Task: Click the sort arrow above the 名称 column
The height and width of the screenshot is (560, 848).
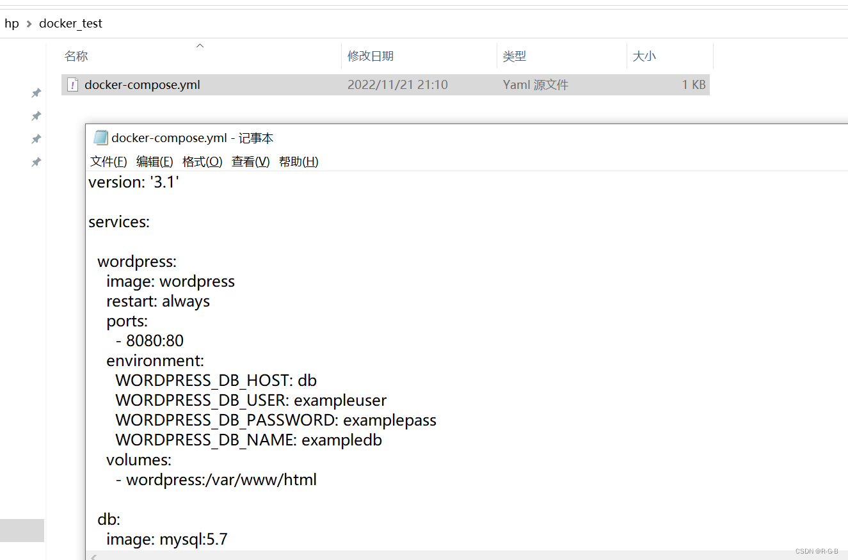Action: (x=200, y=45)
